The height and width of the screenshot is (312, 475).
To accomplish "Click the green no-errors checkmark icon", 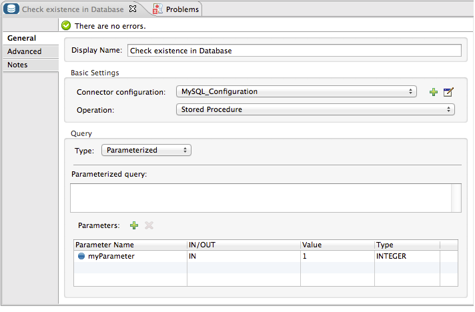I will [66, 26].
